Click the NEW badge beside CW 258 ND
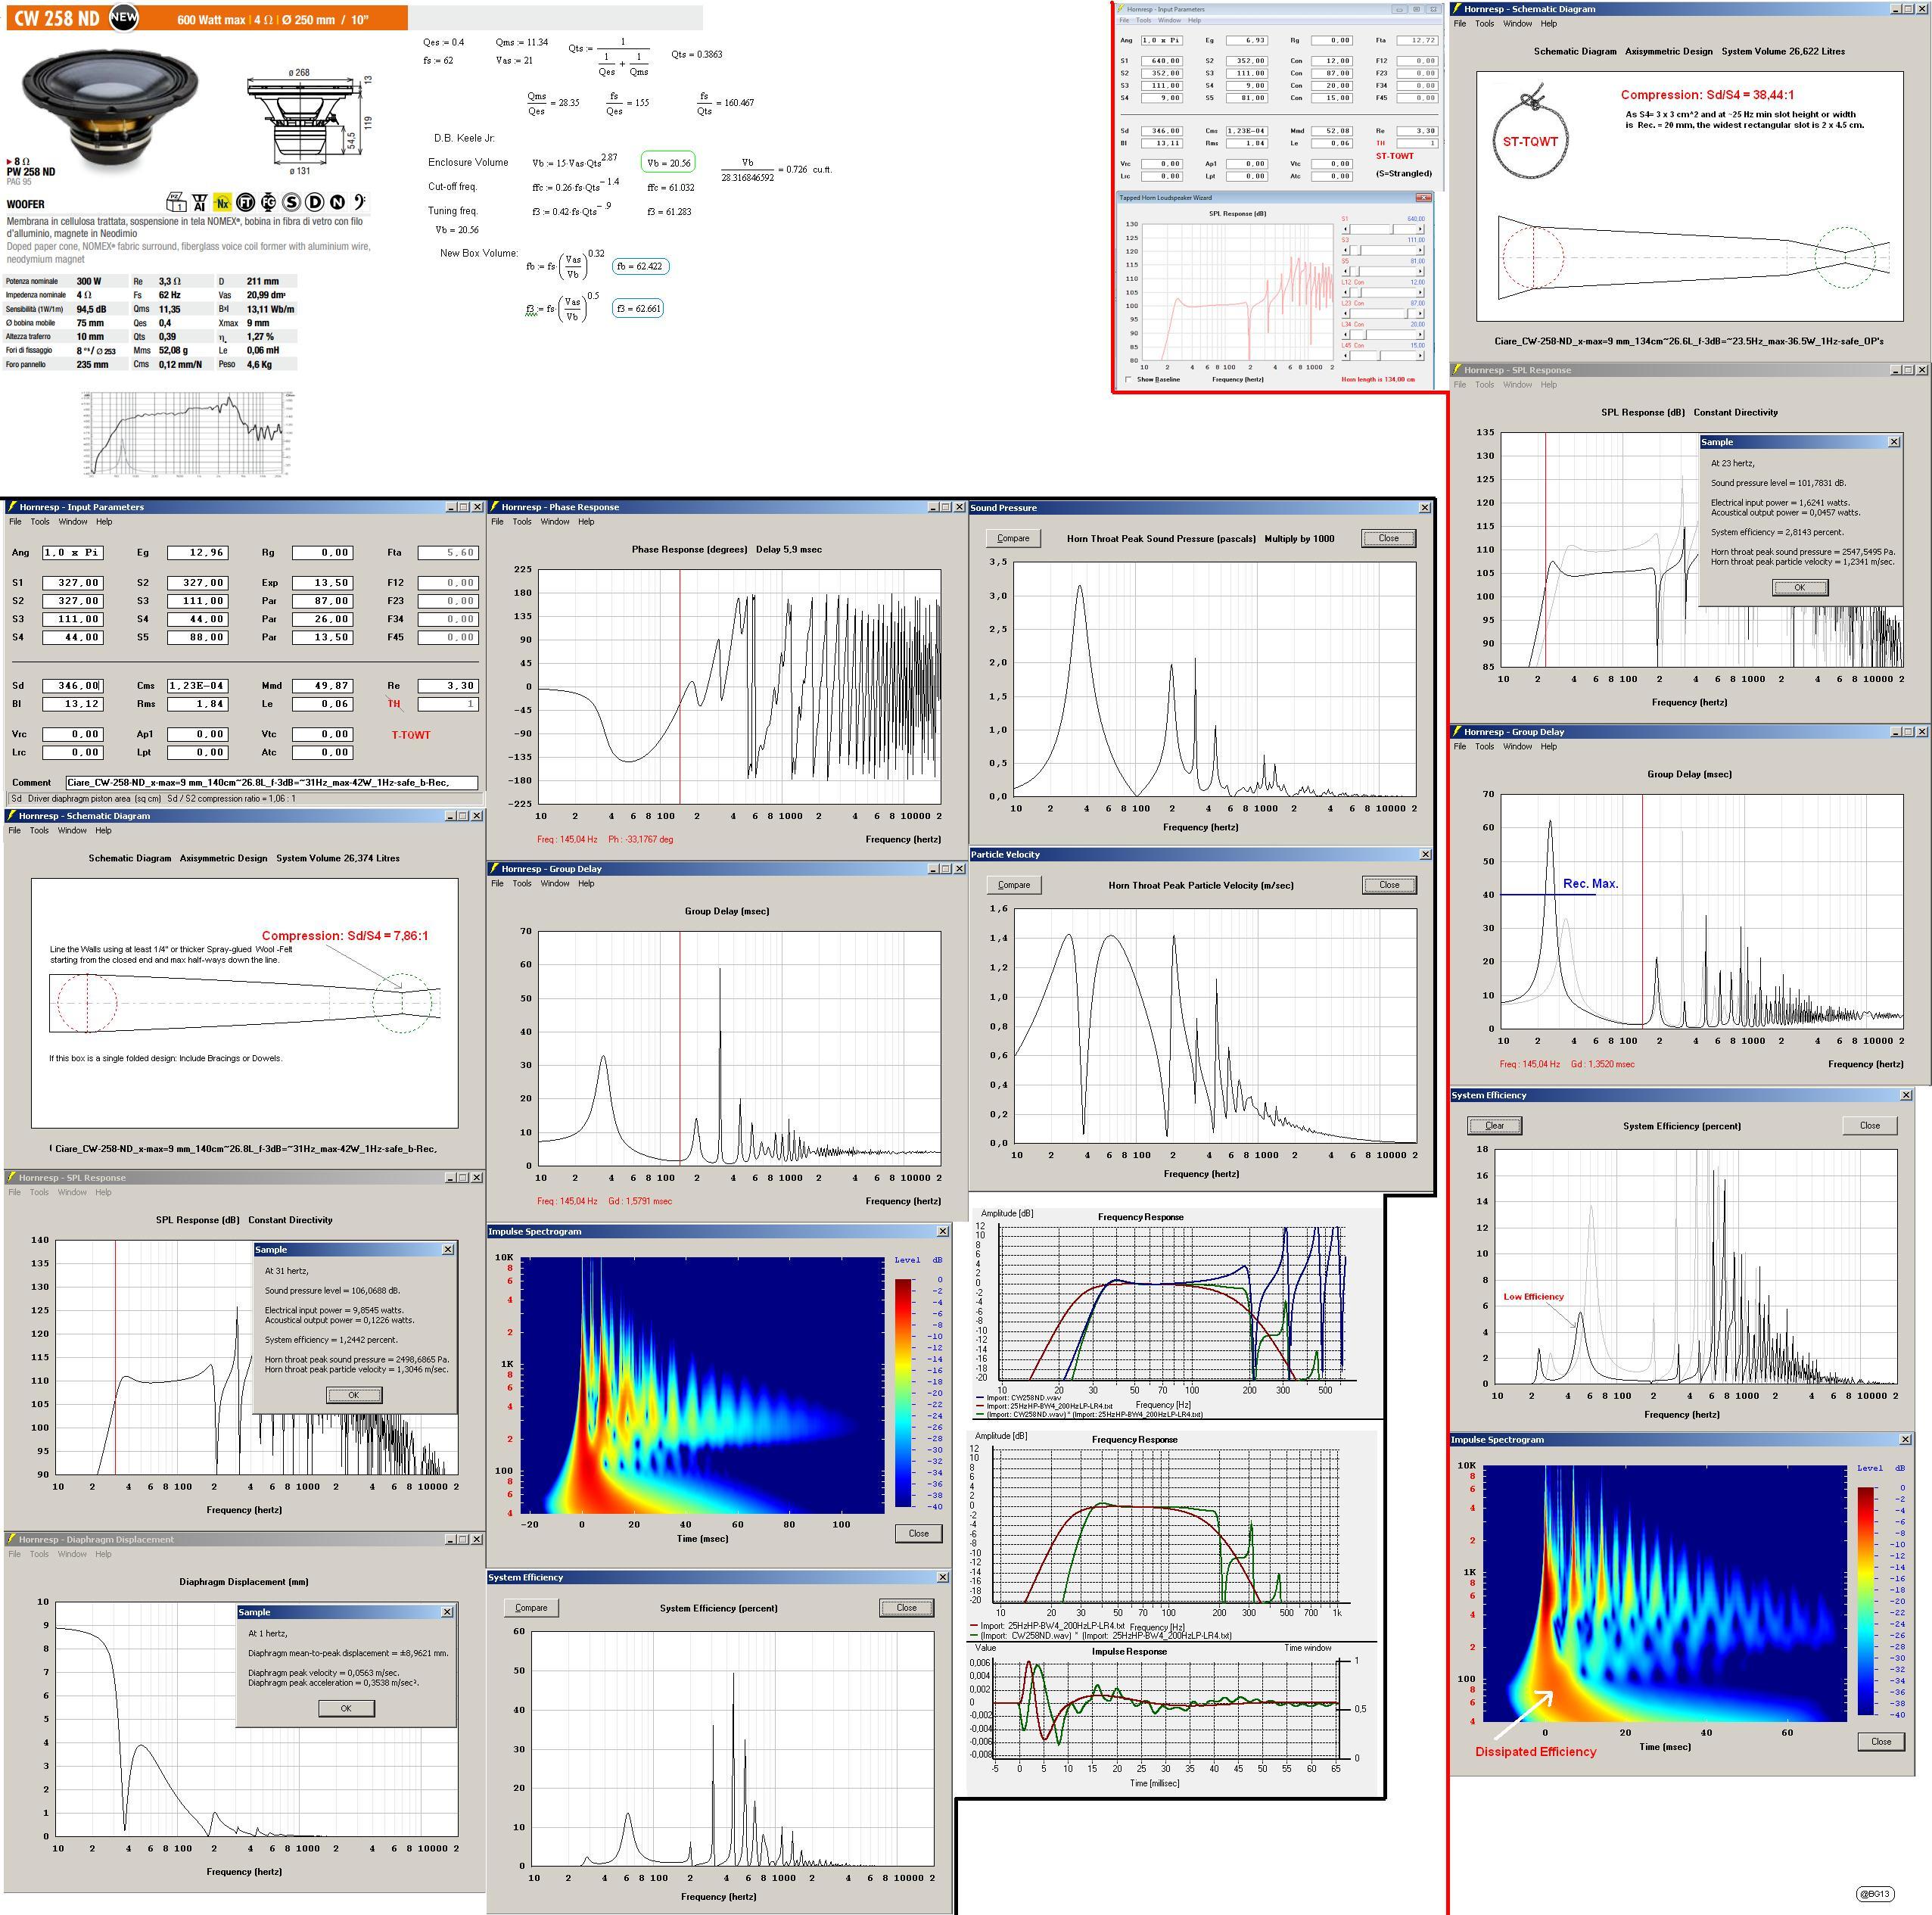The width and height of the screenshot is (1932, 1915). (x=124, y=17)
